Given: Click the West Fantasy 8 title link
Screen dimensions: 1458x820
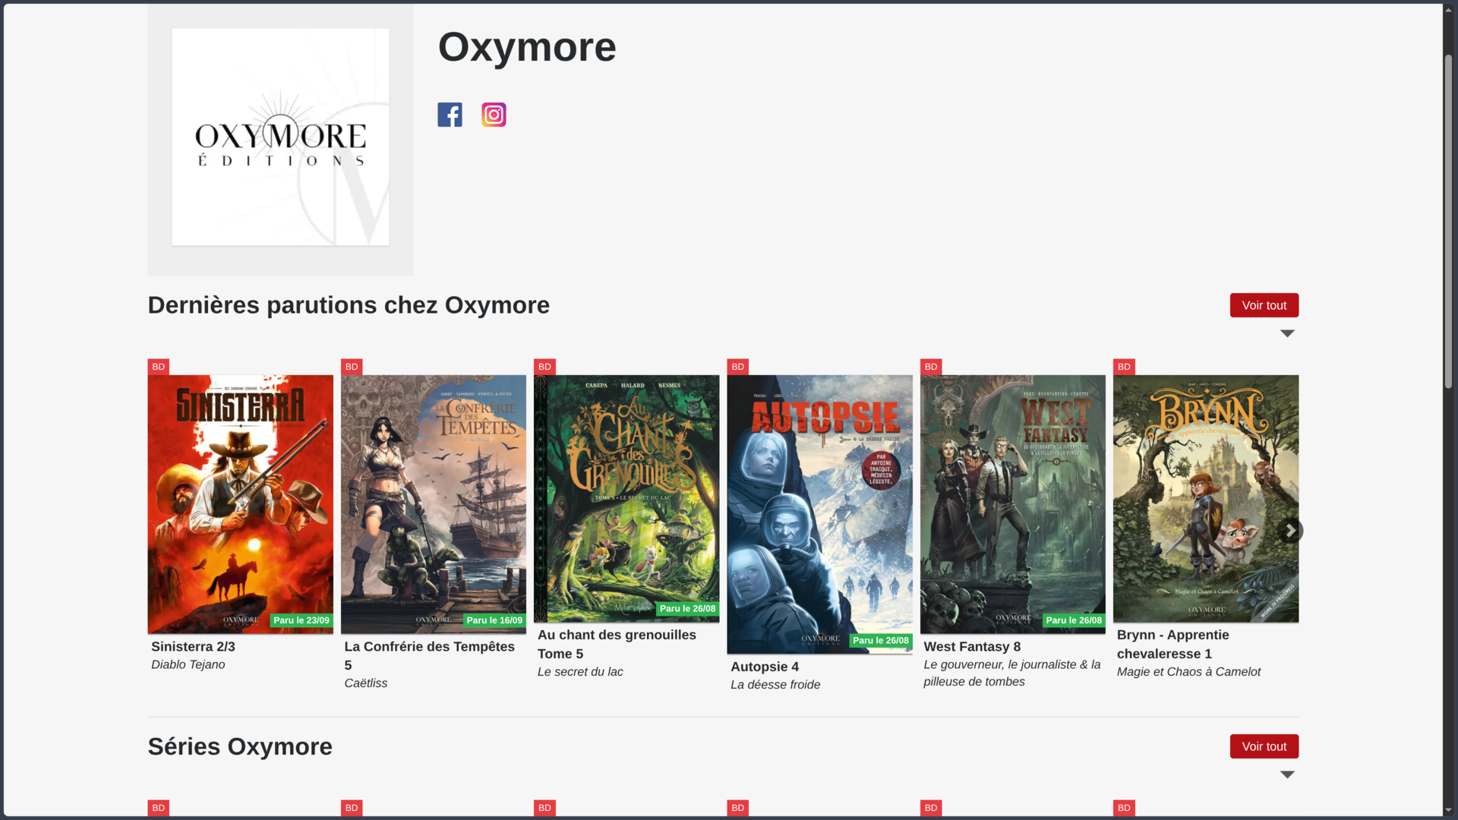Looking at the screenshot, I should point(972,647).
